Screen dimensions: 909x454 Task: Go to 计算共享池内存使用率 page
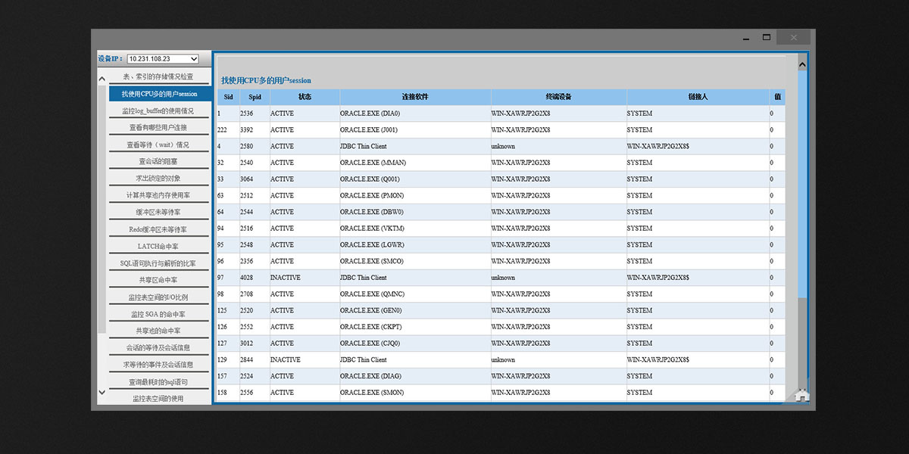tap(158, 195)
